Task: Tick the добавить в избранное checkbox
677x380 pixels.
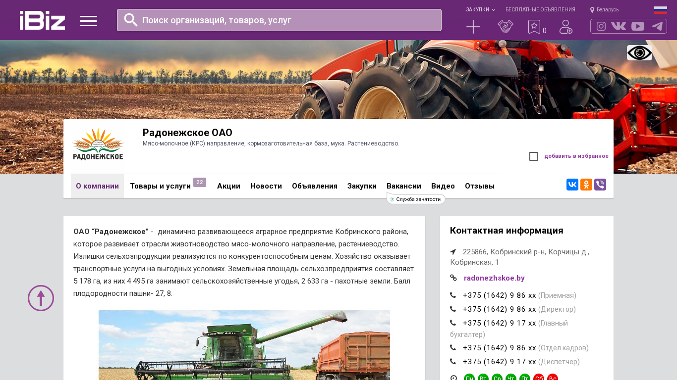Action: point(534,156)
